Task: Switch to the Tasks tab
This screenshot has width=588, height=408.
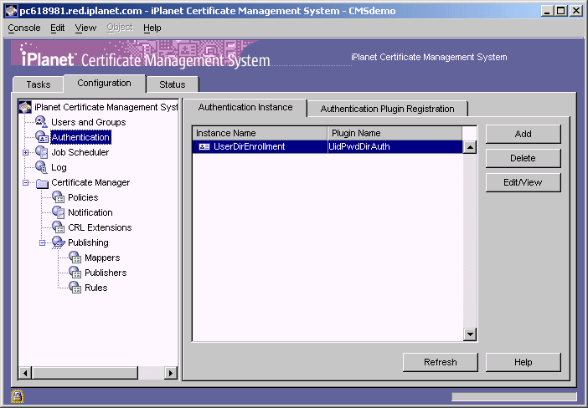Action: tap(39, 84)
